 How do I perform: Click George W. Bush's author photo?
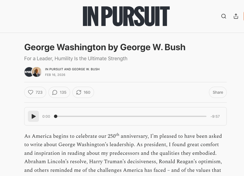[36, 72]
